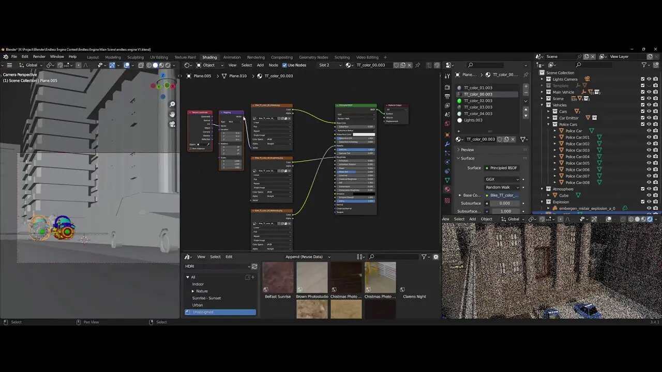Open the Append (Reuse Data) import dropdown
The height and width of the screenshot is (372, 662).
308,257
